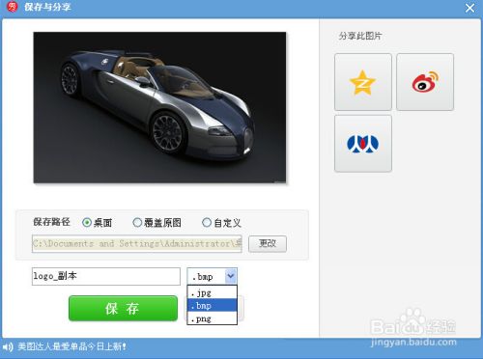This screenshot has height=359, width=483.
Task: Click the 分享此图片 heading
Action: click(359, 36)
